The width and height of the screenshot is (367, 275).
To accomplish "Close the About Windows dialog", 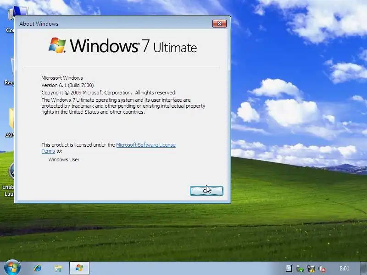I will click(219, 24).
